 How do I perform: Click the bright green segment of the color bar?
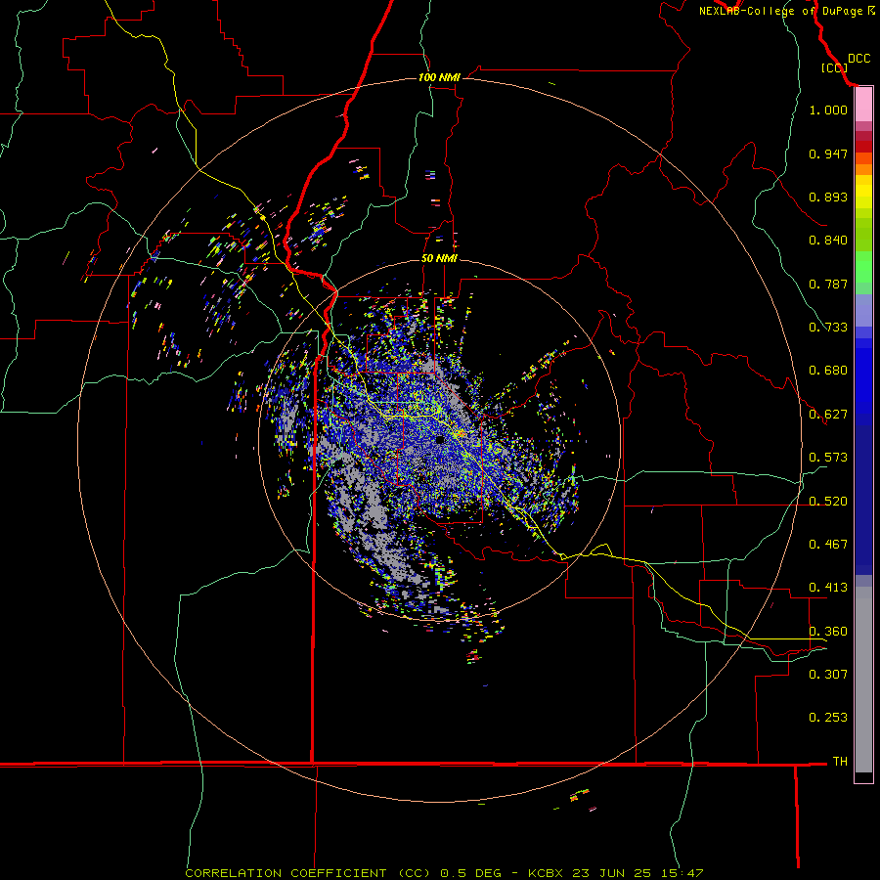coord(863,267)
